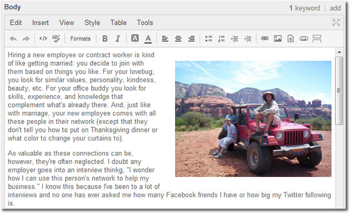Toggle bold formatting
The height and width of the screenshot is (213, 351).
pyautogui.click(x=105, y=39)
